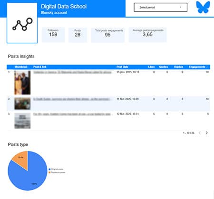
Task: Click the Posts type heading
Action: pyautogui.click(x=18, y=144)
